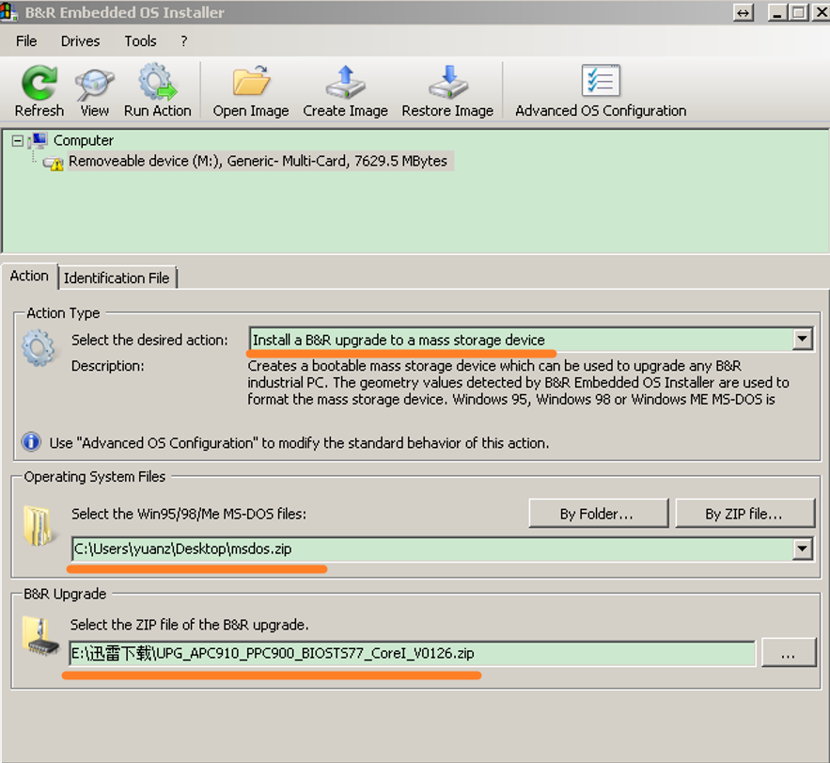830x763 pixels.
Task: Open the File menu
Action: click(x=26, y=40)
